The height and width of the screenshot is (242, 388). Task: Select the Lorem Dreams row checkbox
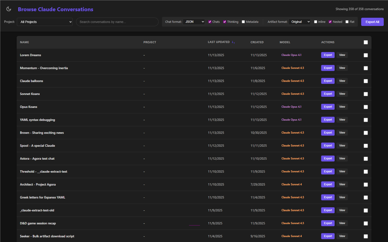(366, 55)
